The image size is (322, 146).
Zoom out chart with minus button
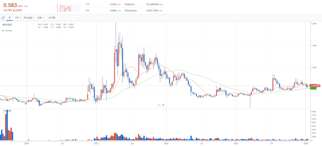pyautogui.click(x=159, y=105)
